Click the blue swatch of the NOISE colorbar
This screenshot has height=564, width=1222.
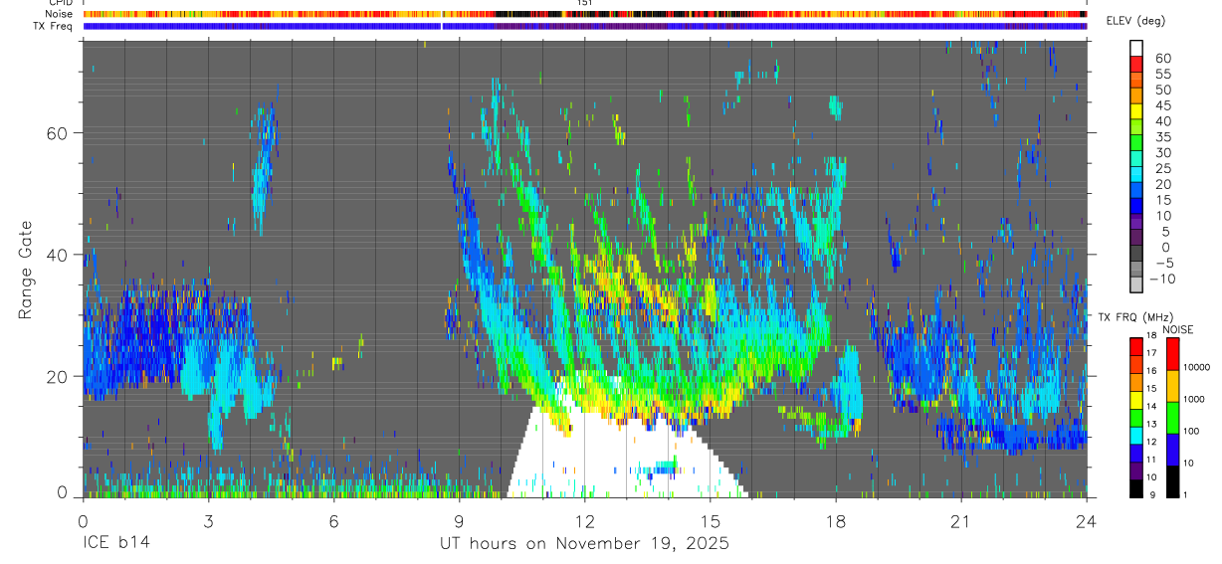point(1173,450)
